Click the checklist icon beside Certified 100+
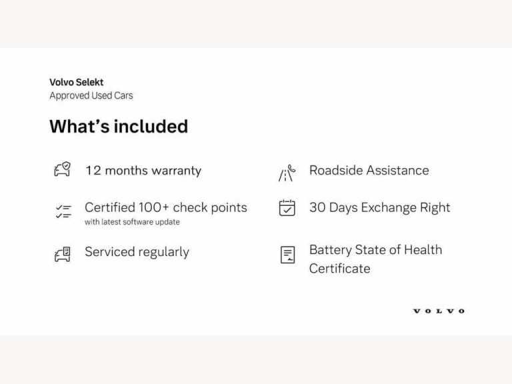Viewport: 512px width, 384px height. pos(63,212)
